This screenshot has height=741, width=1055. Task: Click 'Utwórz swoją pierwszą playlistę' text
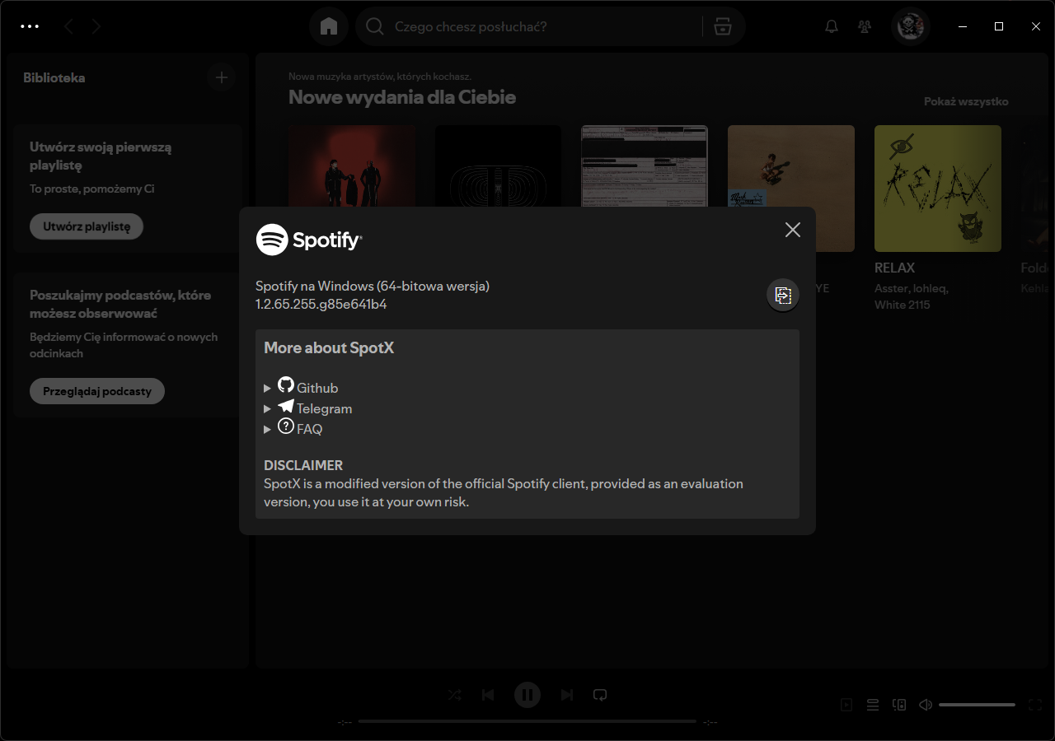(x=101, y=156)
